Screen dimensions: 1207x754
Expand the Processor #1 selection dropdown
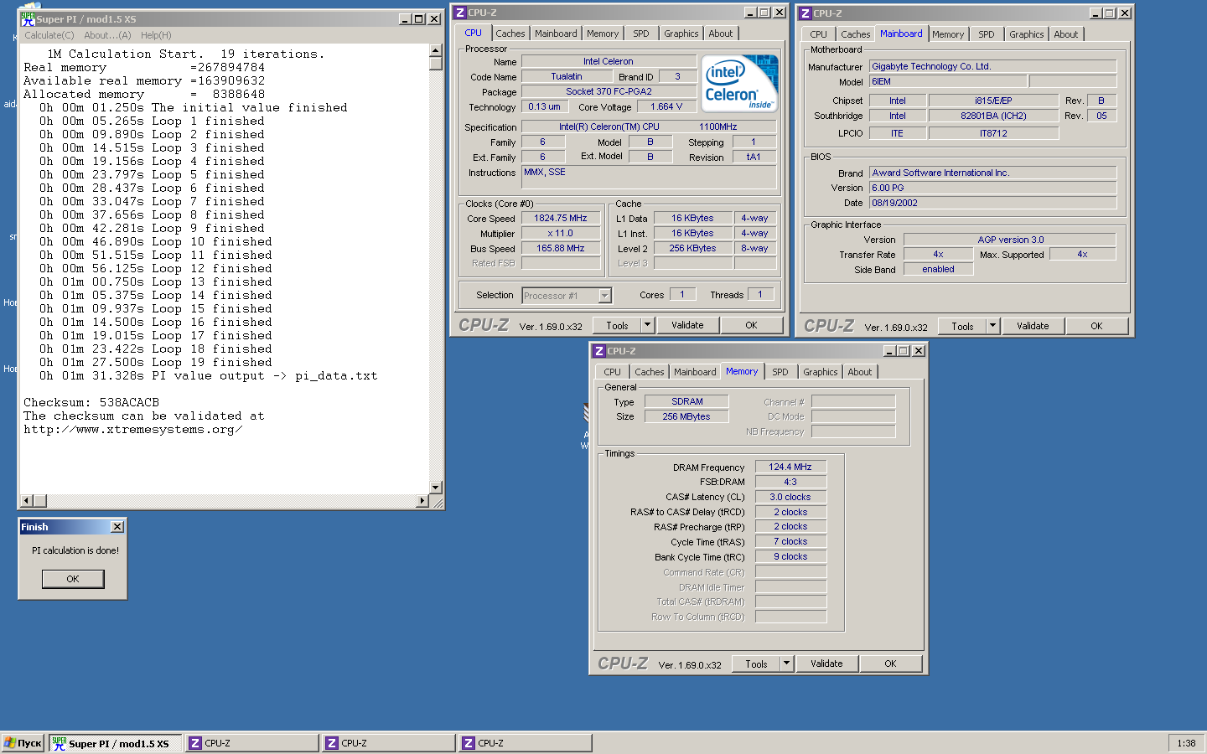605,295
